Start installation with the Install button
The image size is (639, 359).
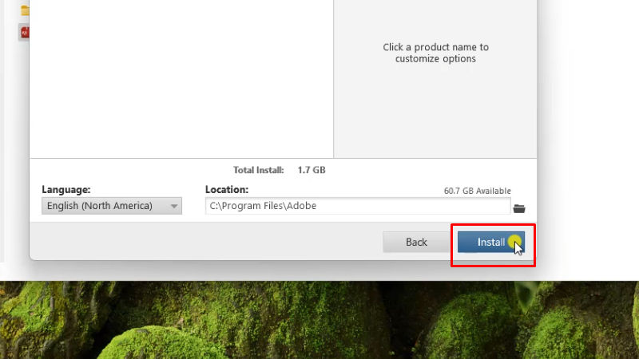coord(491,242)
